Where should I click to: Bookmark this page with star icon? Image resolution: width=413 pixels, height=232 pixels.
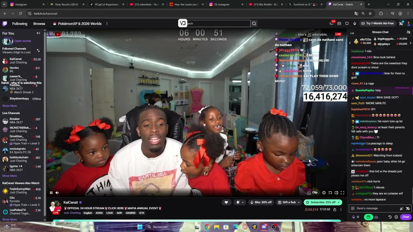[x=370, y=14]
